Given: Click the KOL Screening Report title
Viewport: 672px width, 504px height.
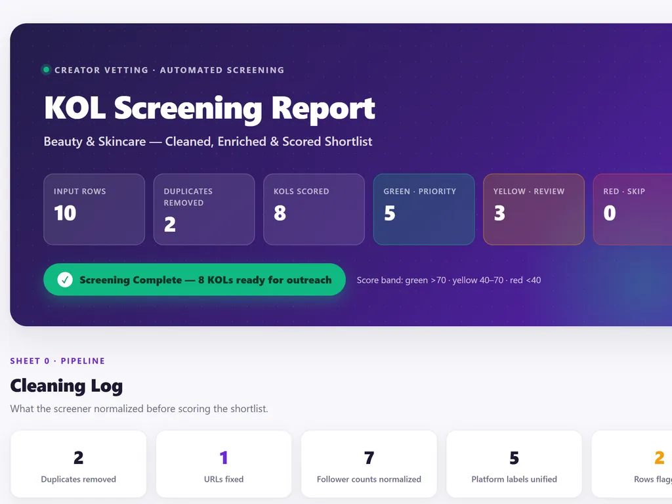Looking at the screenshot, I should pos(209,109).
